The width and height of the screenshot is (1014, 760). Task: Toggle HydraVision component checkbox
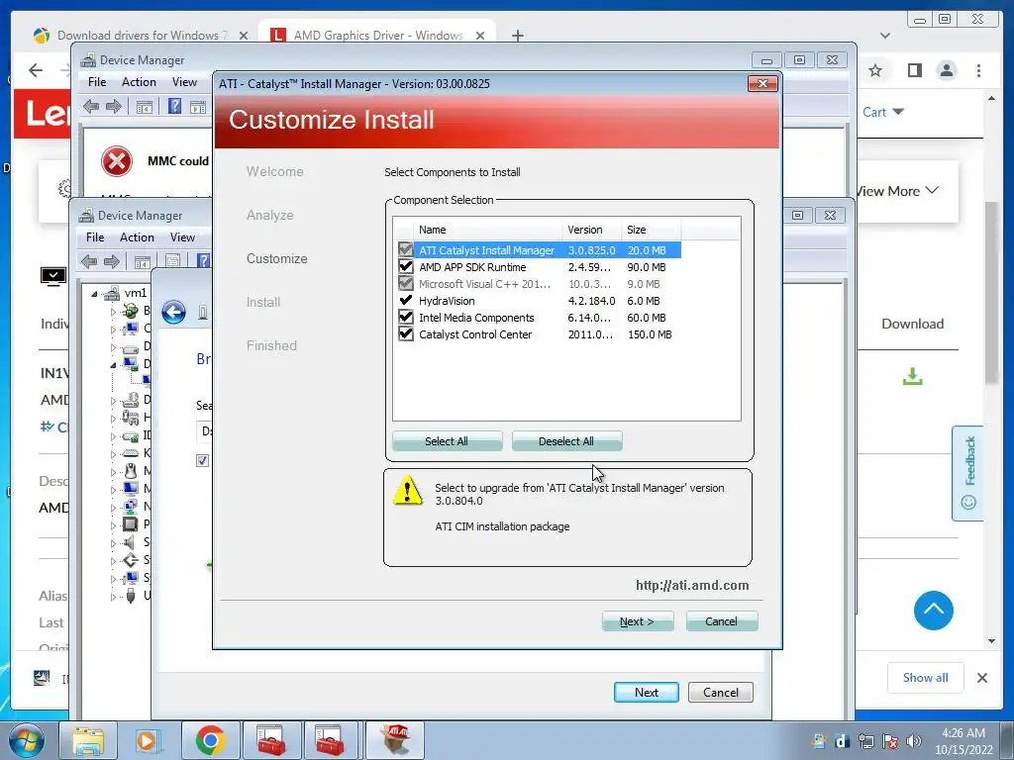[405, 300]
